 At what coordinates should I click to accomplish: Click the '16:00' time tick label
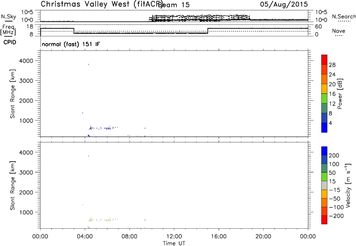point(218,237)
